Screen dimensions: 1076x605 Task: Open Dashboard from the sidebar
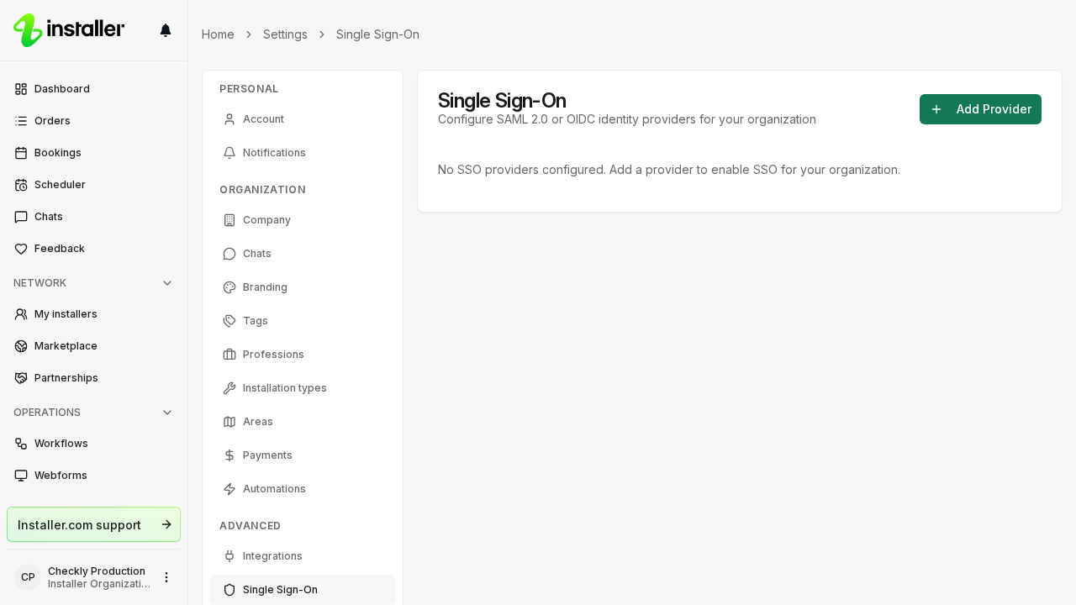click(x=93, y=89)
